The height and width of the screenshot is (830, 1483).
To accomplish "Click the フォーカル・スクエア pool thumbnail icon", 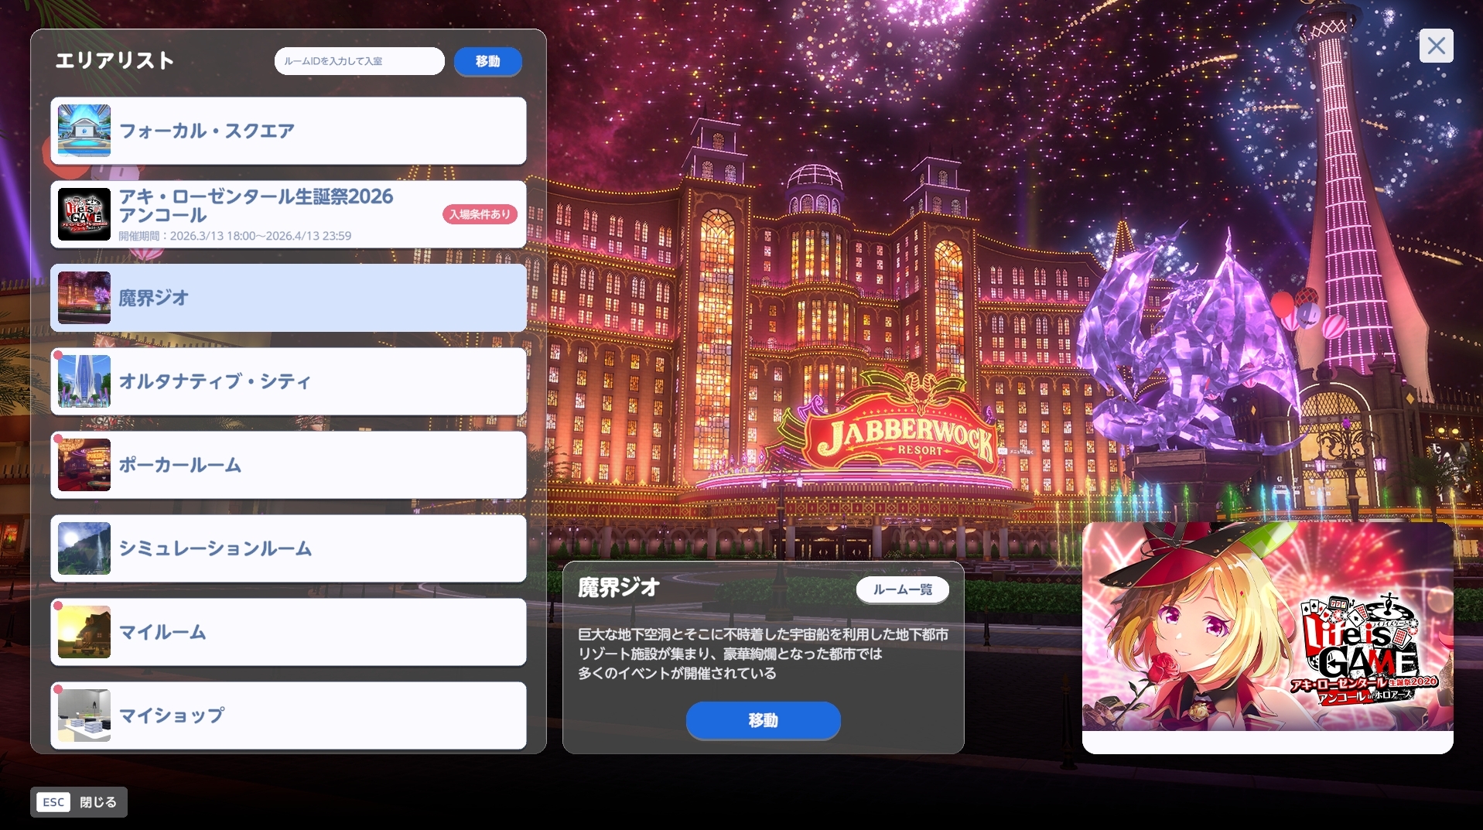I will (x=84, y=130).
